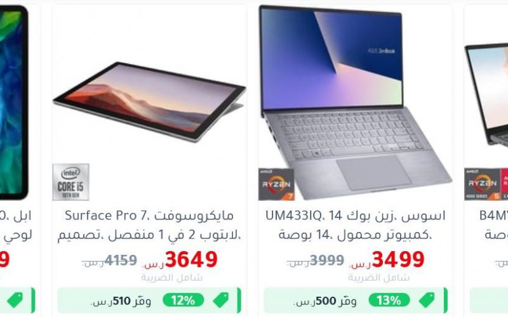Open the ASUS ZenBook laptop image
Image resolution: width=508 pixels, height=317 pixels.
pyautogui.click(x=355, y=103)
